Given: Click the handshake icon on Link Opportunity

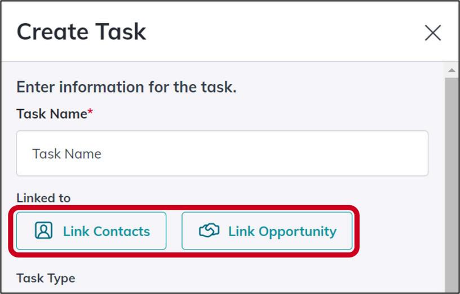Looking at the screenshot, I should pyautogui.click(x=209, y=230).
